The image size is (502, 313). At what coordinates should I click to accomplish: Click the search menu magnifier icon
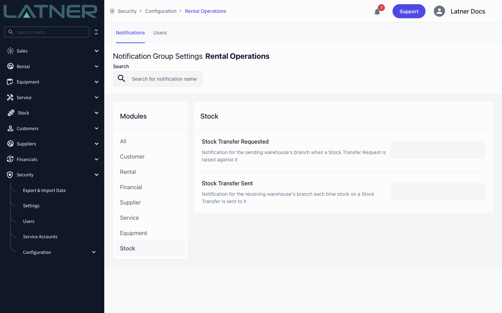[11, 32]
